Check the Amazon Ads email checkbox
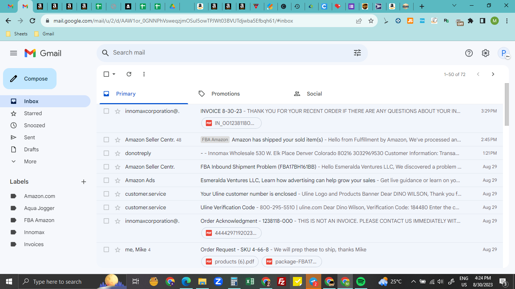Viewport: 515px width, 289px height. click(106, 180)
